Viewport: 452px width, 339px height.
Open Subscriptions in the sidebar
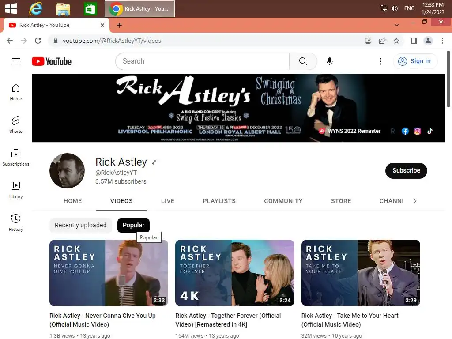point(16,158)
